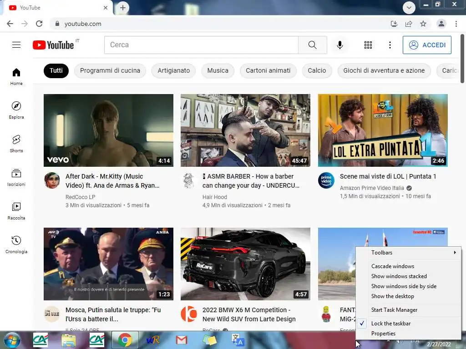466x349 pixels.
Task: Open Amazon Prime Video Italia channel avatar
Action: pos(326,180)
